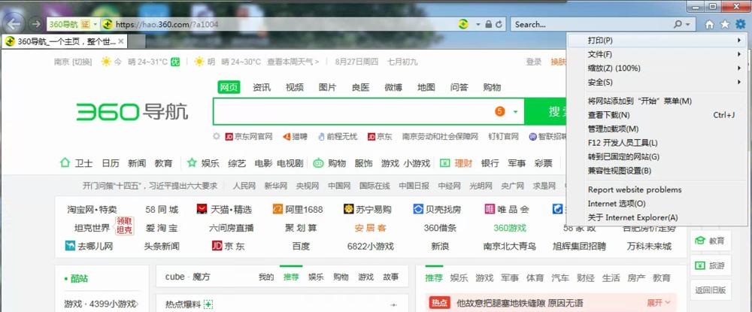The image size is (752, 312).
Task: Click the 登录 login link
Action: (534, 62)
